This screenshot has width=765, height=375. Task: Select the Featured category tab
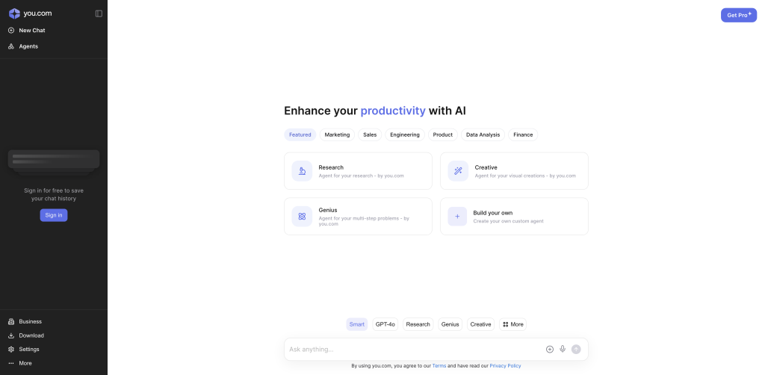(x=300, y=134)
